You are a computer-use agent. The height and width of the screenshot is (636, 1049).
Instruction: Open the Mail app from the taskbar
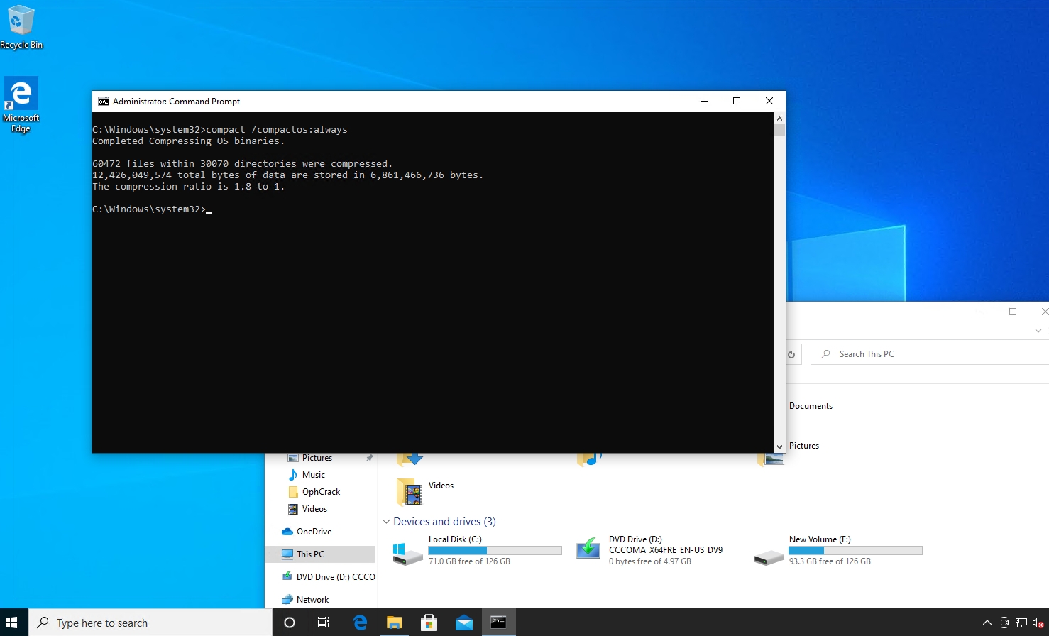point(464,623)
